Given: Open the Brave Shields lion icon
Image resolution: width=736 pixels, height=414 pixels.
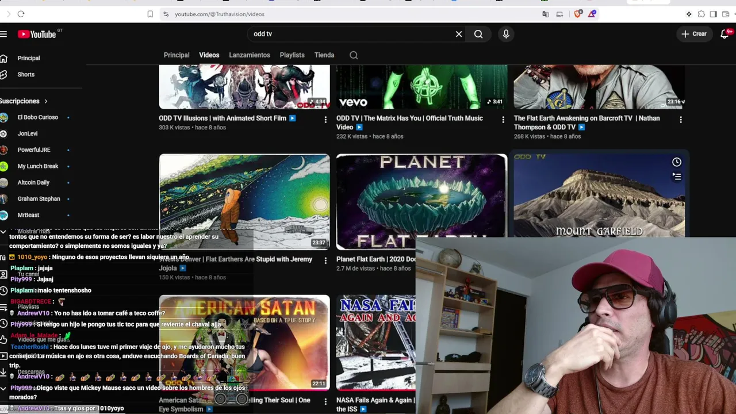Looking at the screenshot, I should 578,14.
